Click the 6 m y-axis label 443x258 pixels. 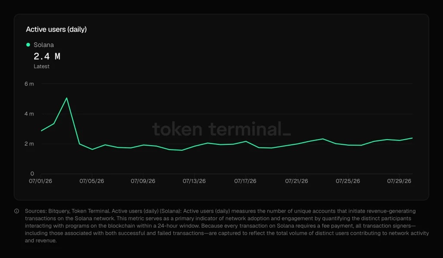click(x=29, y=84)
